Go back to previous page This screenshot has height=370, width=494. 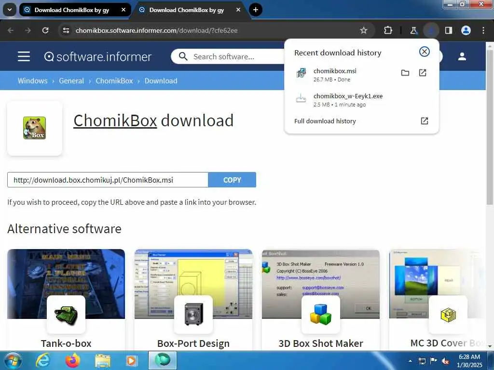pyautogui.click(x=11, y=30)
